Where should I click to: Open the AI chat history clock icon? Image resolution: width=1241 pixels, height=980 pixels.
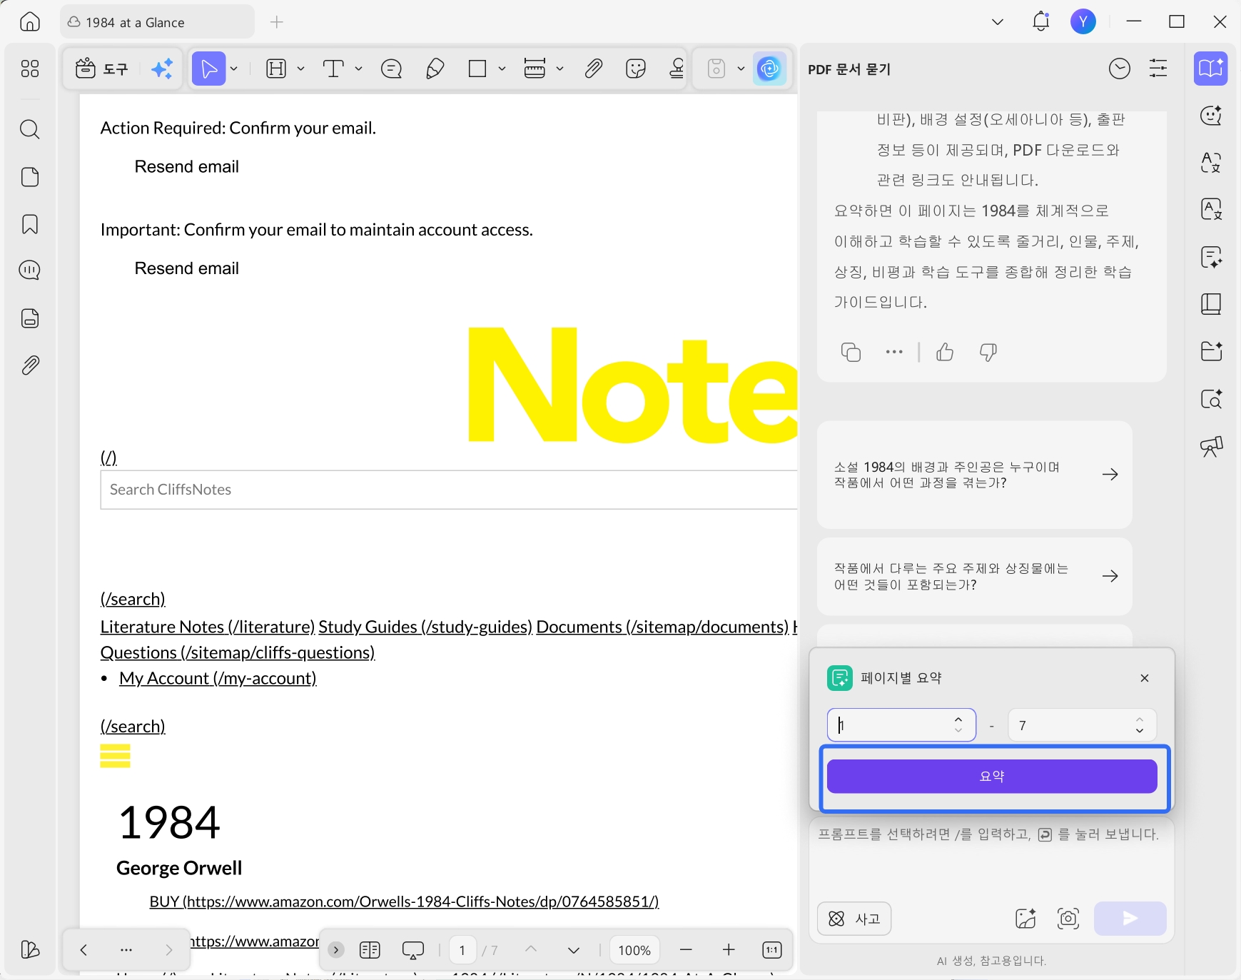point(1120,69)
